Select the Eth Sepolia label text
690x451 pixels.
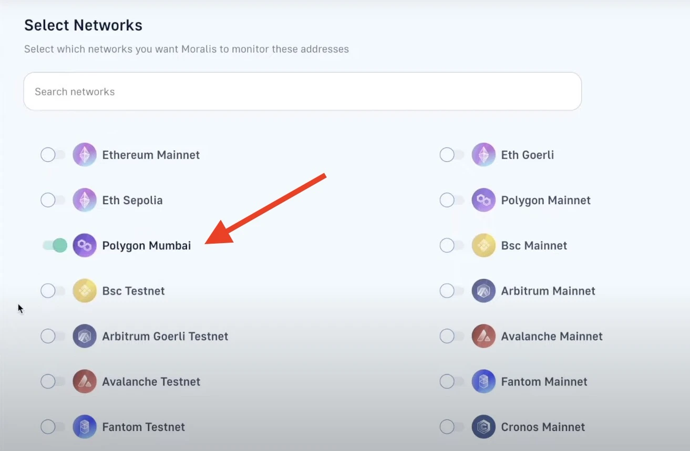click(x=132, y=200)
